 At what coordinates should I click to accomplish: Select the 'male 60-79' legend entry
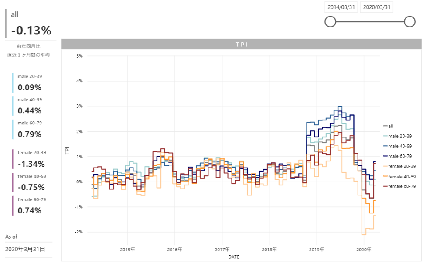coord(399,156)
